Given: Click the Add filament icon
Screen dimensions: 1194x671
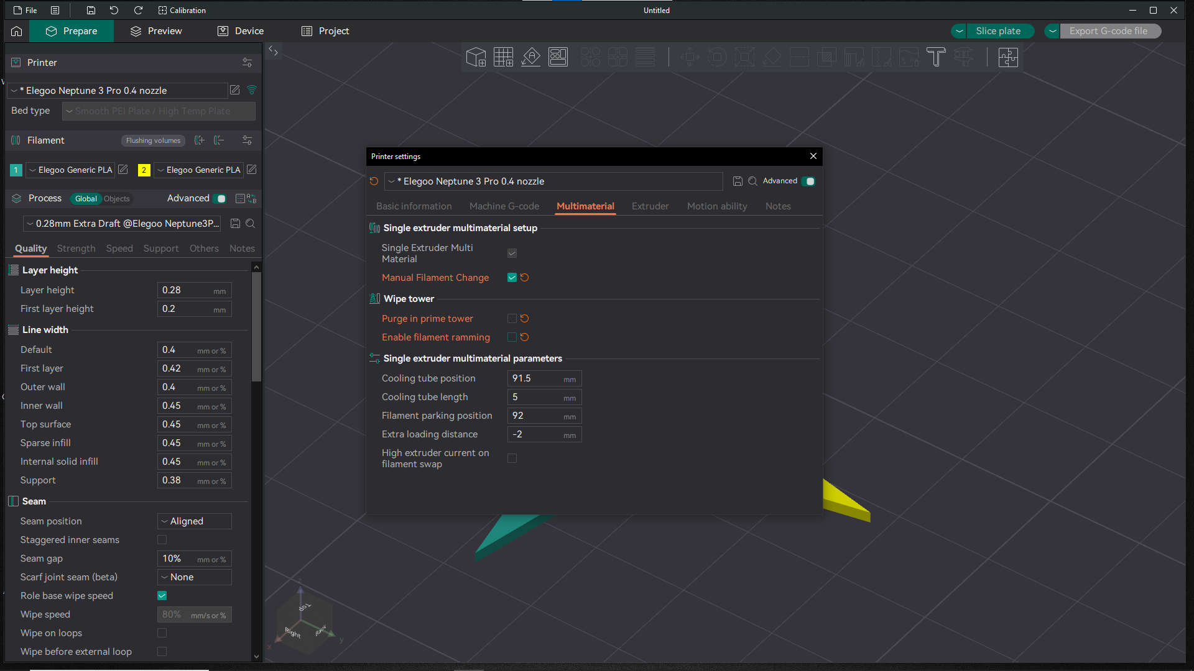Looking at the screenshot, I should [x=199, y=140].
